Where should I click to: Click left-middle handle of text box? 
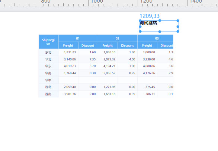(140, 26)
